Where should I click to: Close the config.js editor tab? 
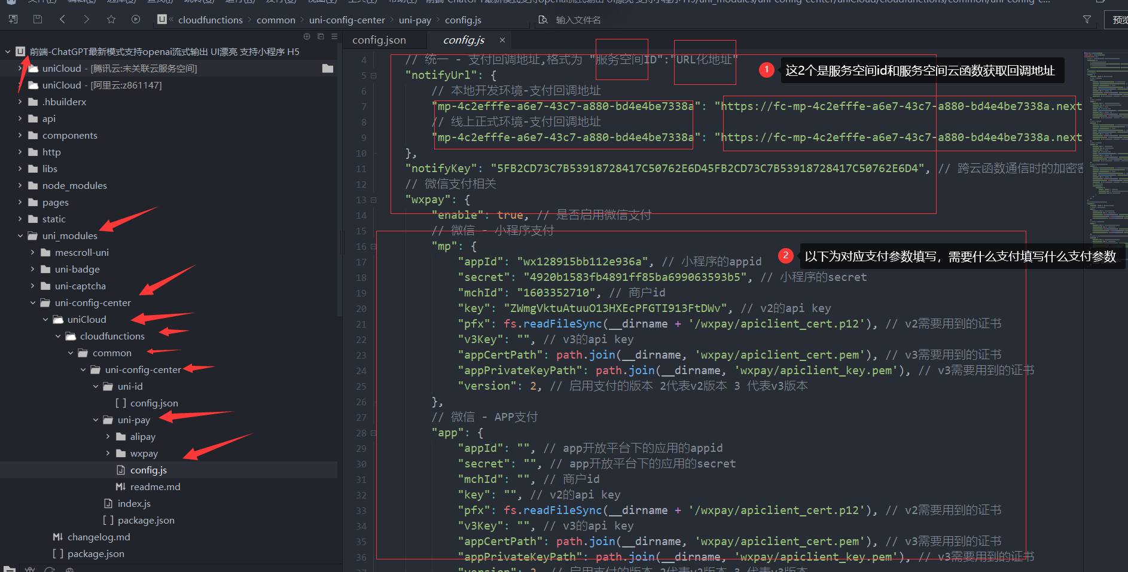click(502, 40)
